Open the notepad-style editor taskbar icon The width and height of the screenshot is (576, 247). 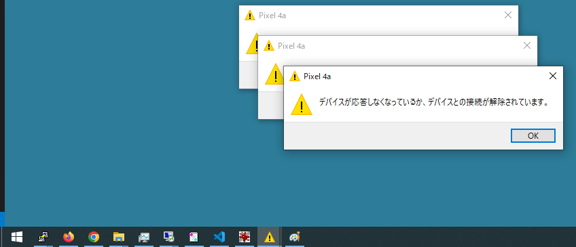(194, 237)
